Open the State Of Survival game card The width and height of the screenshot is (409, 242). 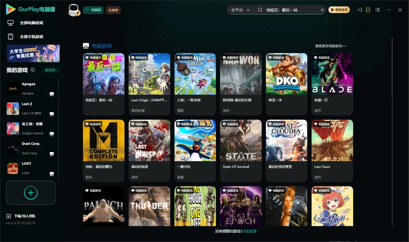(241, 150)
